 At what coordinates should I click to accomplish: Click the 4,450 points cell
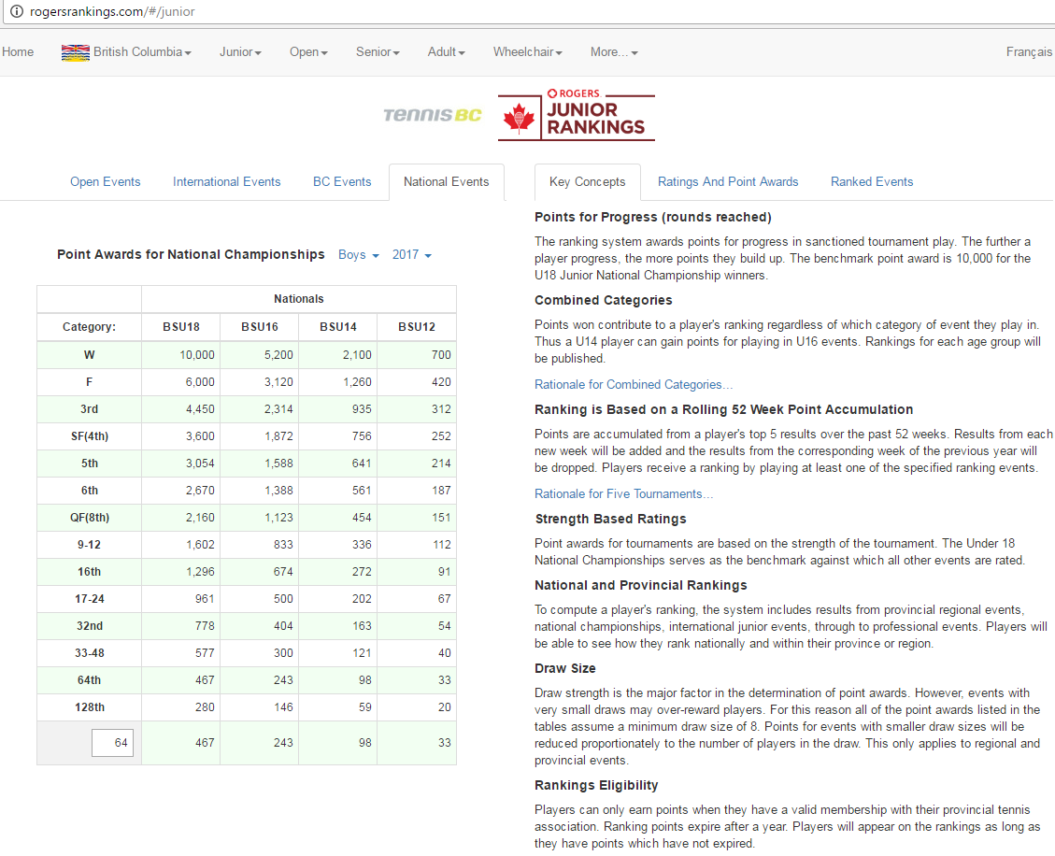[x=181, y=409]
